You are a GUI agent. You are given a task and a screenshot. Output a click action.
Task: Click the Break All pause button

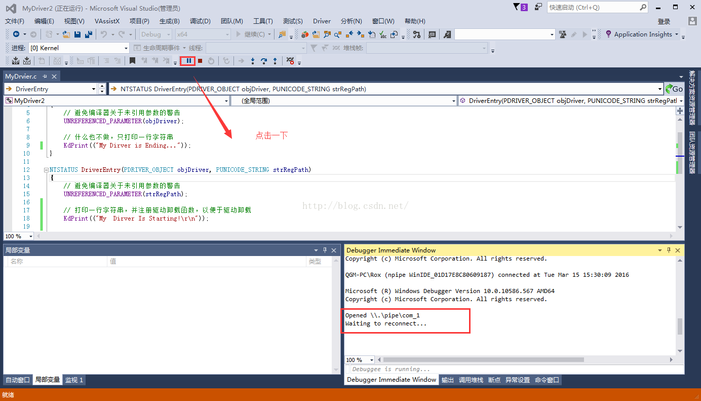[188, 61]
